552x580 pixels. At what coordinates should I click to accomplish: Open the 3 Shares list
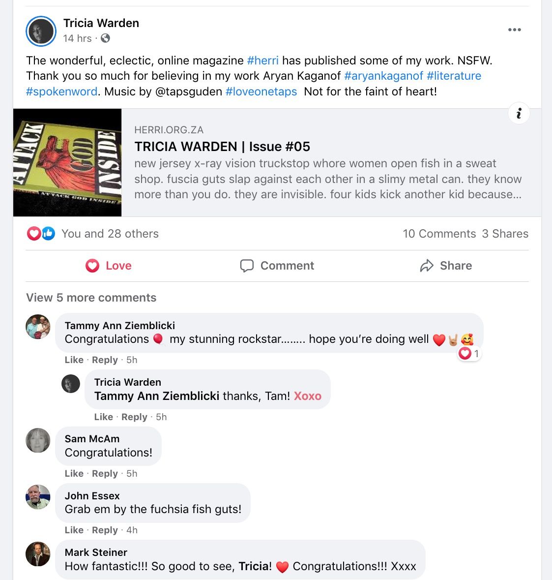pos(505,233)
